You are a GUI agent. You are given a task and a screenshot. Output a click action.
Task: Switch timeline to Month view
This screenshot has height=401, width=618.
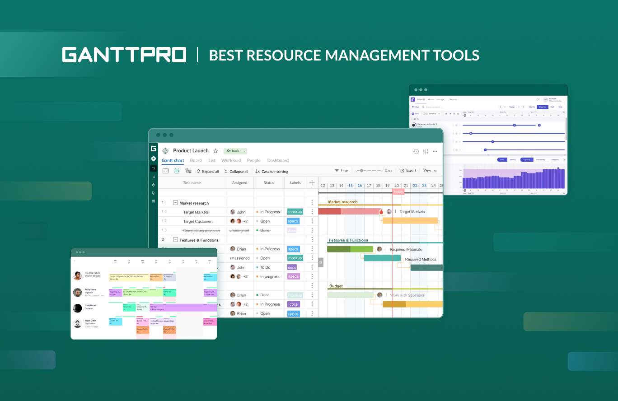click(x=532, y=107)
